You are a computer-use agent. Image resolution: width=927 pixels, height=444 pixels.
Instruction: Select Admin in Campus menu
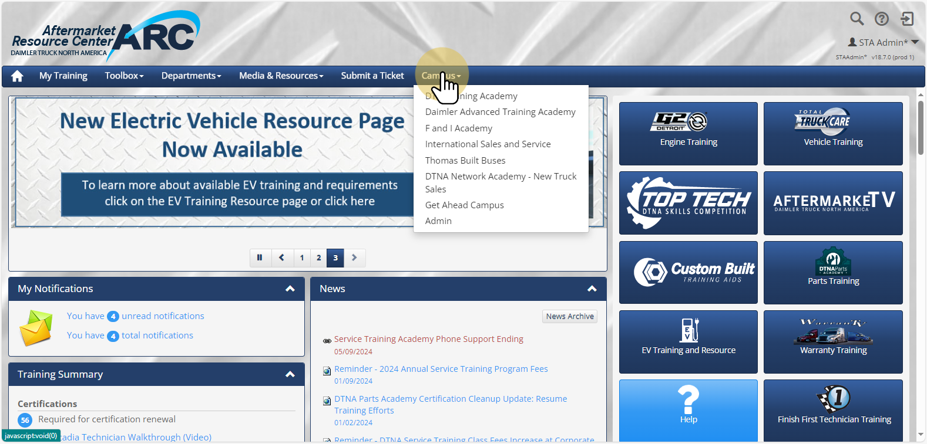tap(438, 221)
